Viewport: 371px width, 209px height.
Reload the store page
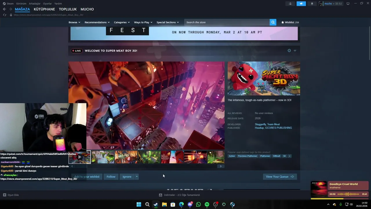(x=4, y=15)
